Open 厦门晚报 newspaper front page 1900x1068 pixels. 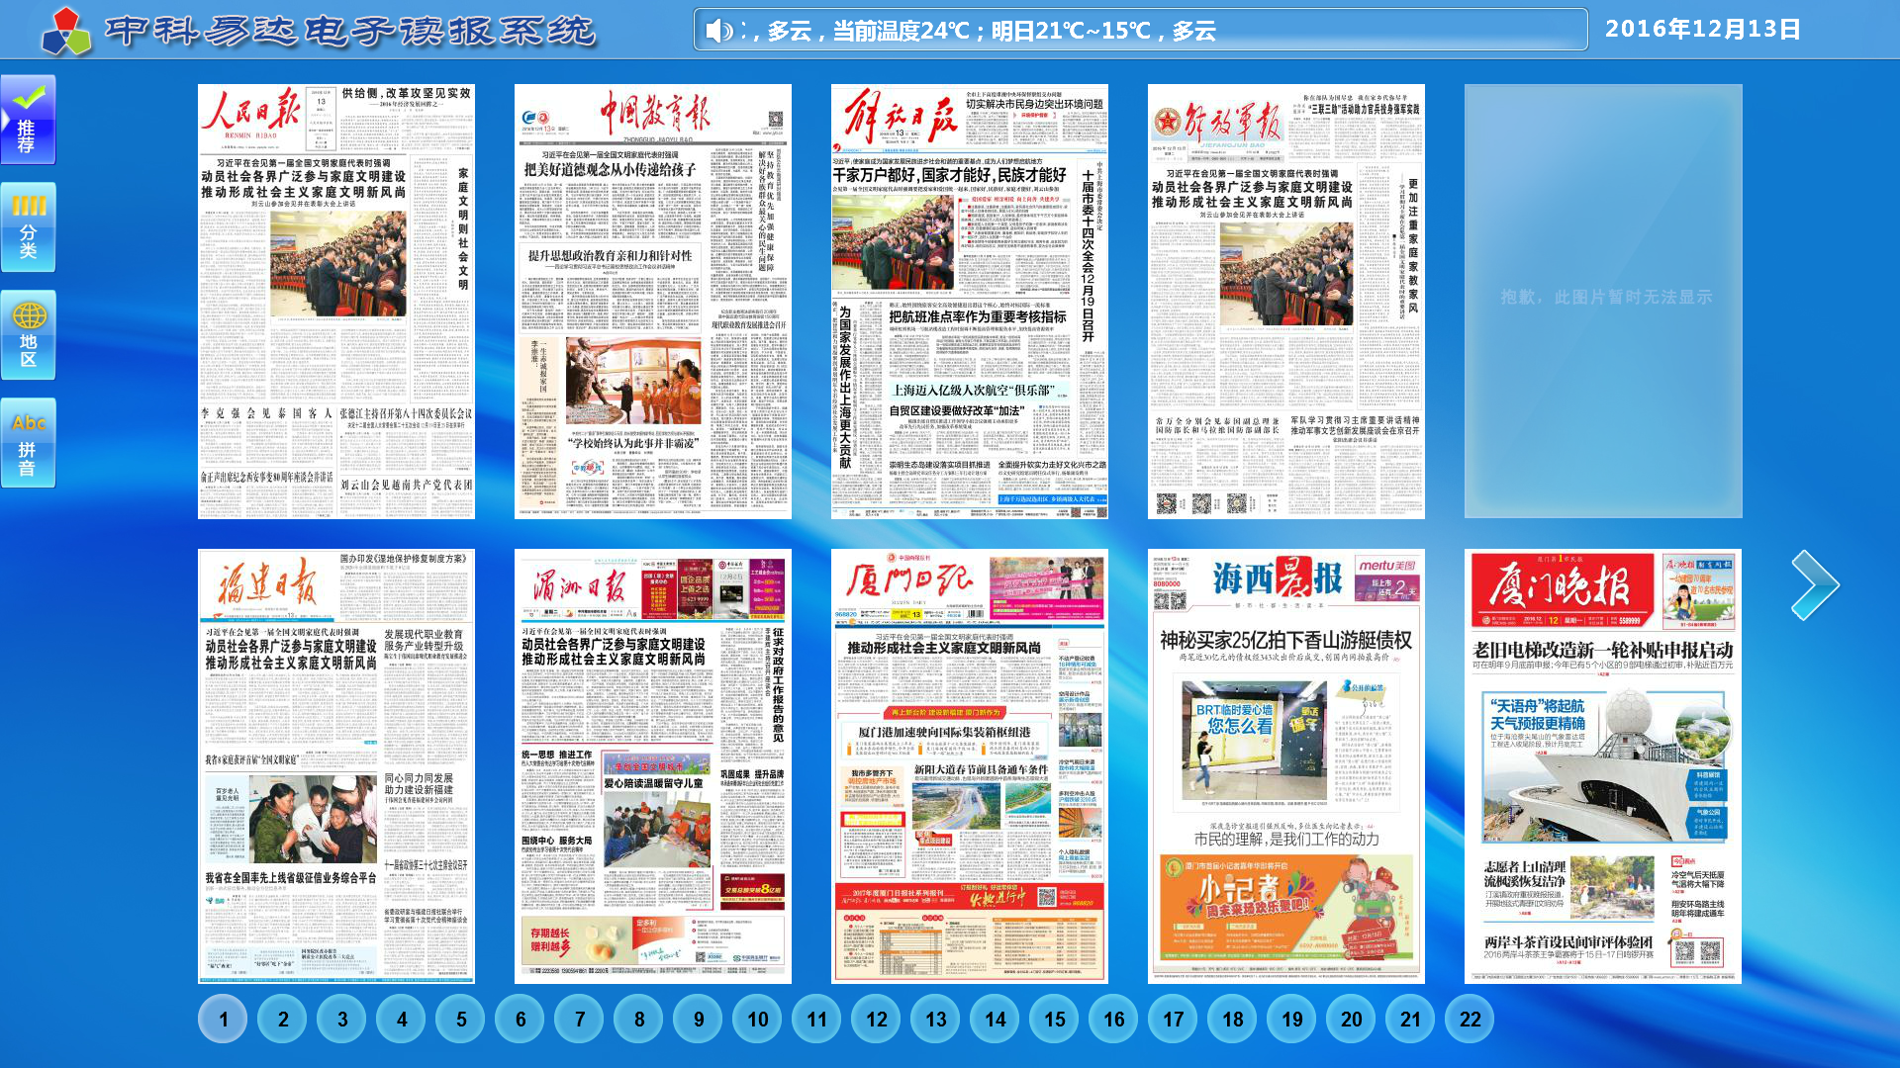1603,766
